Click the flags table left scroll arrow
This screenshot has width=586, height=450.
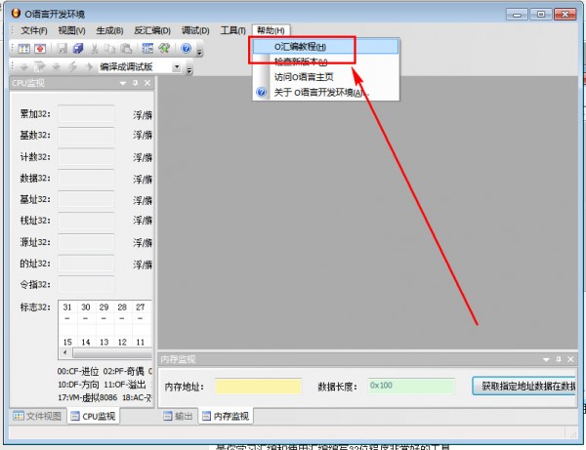click(65, 352)
